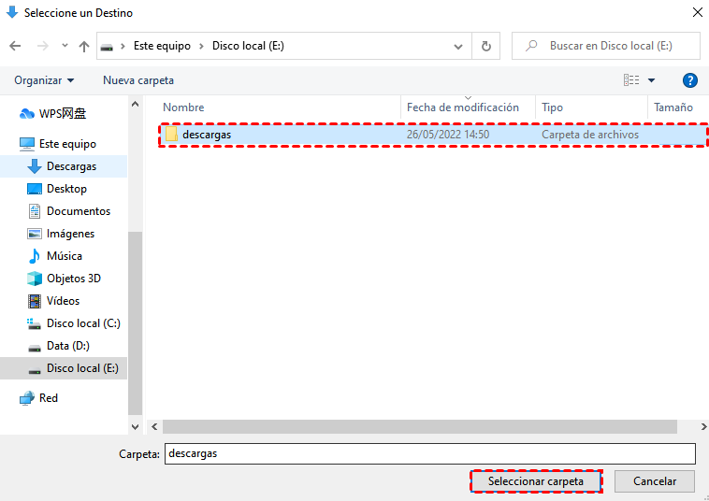Screen dimensions: 709x501
Task: Open Red network in the sidebar
Action: click(x=49, y=398)
